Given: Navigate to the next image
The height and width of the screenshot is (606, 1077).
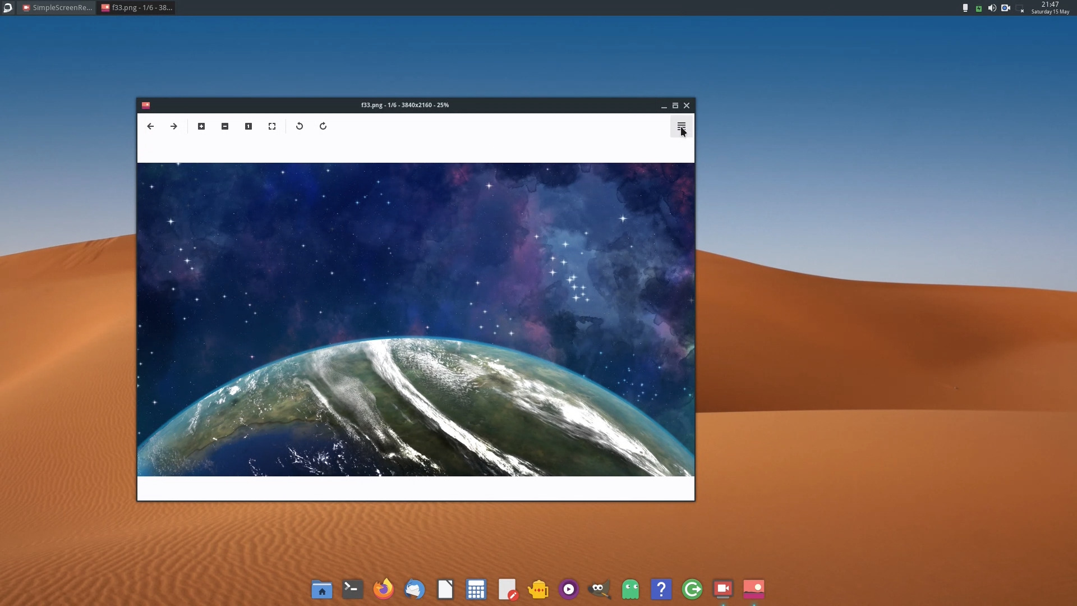Looking at the screenshot, I should (x=173, y=126).
